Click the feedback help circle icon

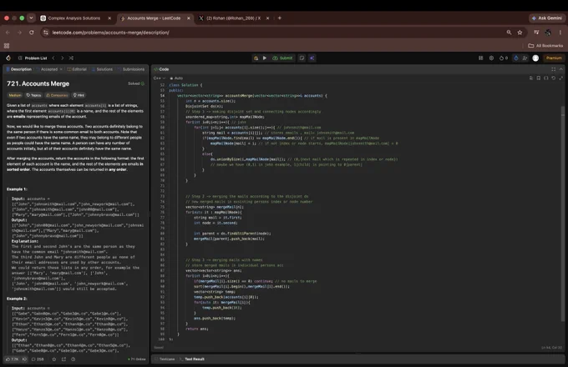point(74,359)
